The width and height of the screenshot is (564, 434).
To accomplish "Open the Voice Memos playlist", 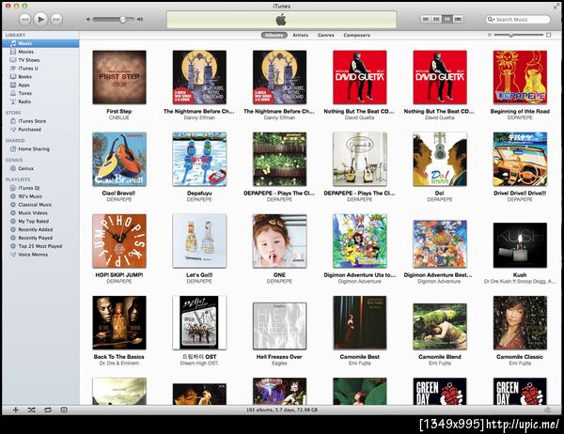I will pos(40,255).
